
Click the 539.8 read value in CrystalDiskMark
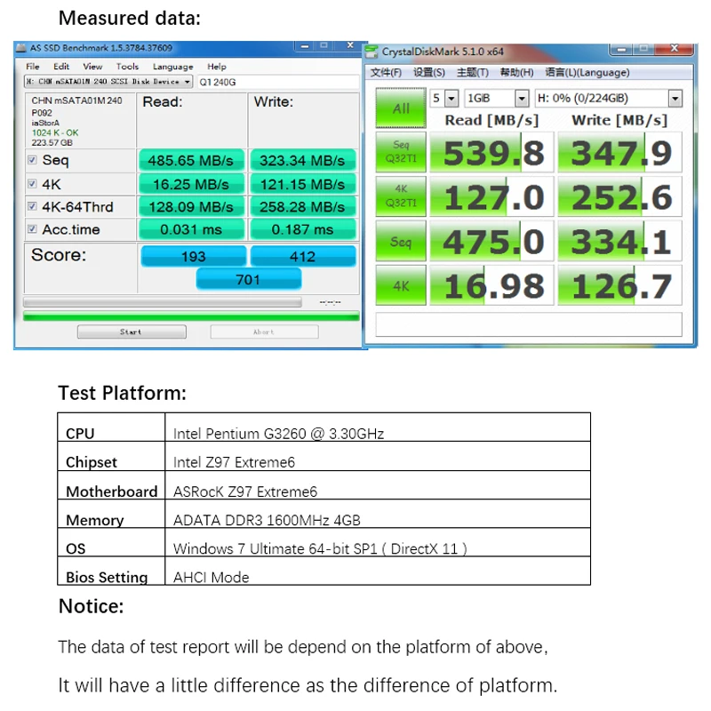(x=492, y=152)
